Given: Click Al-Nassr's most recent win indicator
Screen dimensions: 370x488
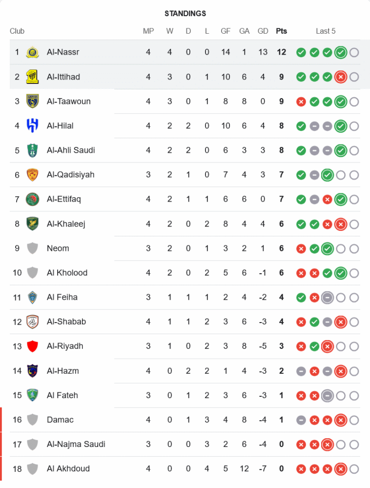Looking at the screenshot, I should pos(341,52).
